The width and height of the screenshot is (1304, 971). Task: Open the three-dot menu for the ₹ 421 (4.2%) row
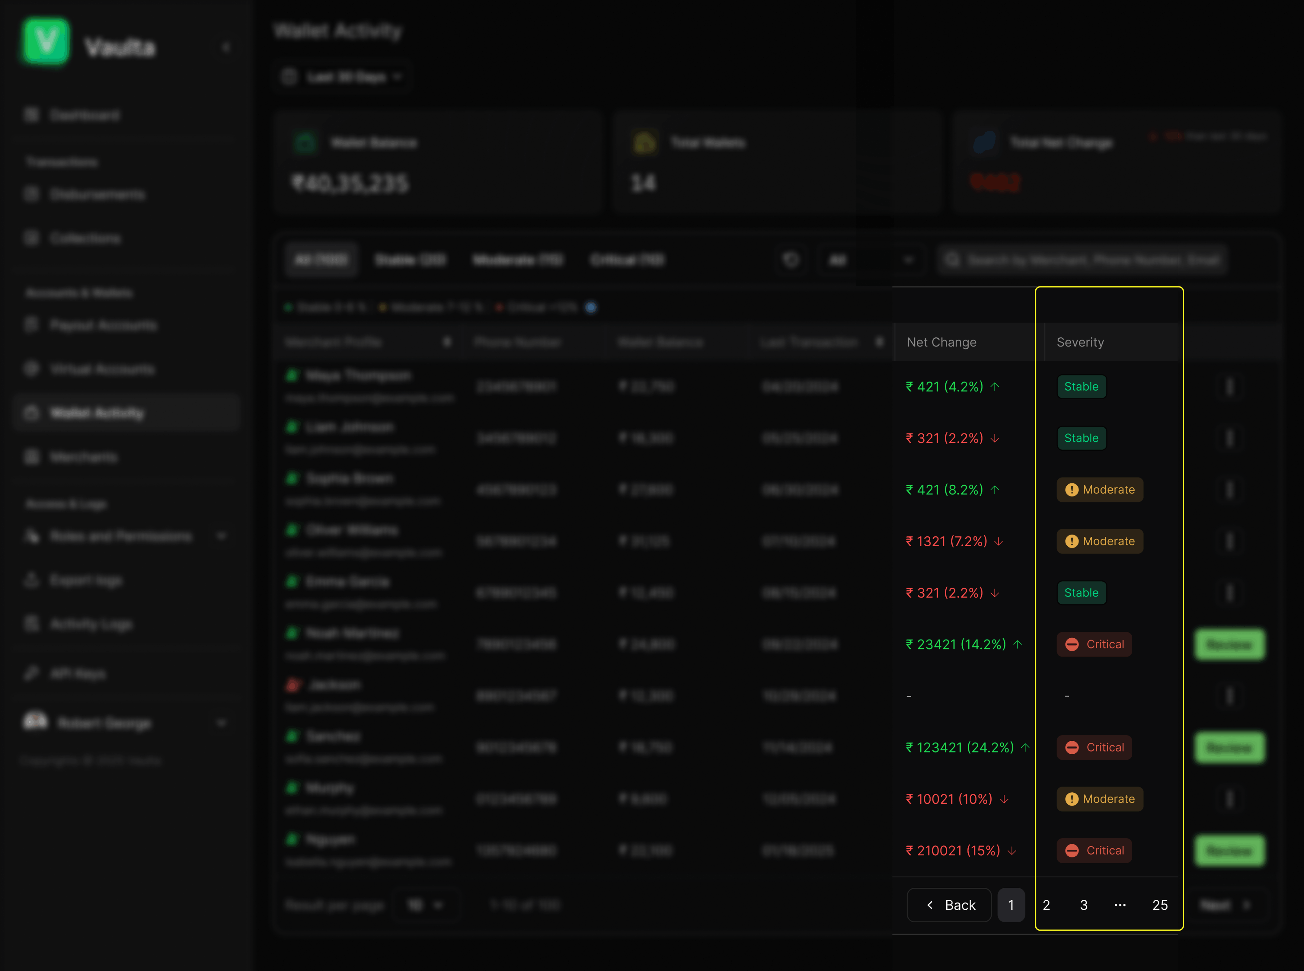[x=1229, y=387]
